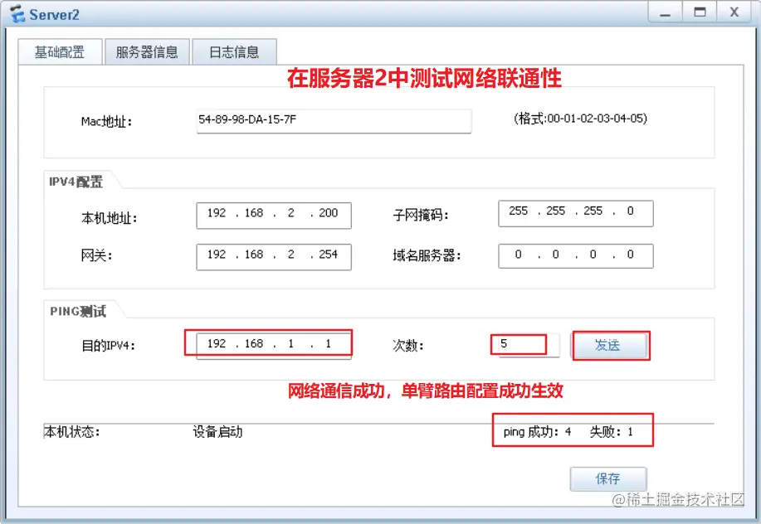This screenshot has height=524, width=761.
Task: Click the 保存 button to save configuration
Action: (x=608, y=478)
